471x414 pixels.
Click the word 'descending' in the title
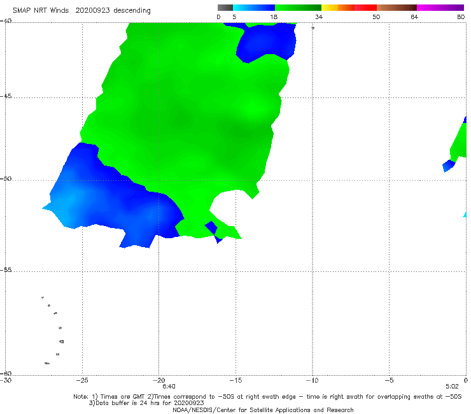point(132,11)
